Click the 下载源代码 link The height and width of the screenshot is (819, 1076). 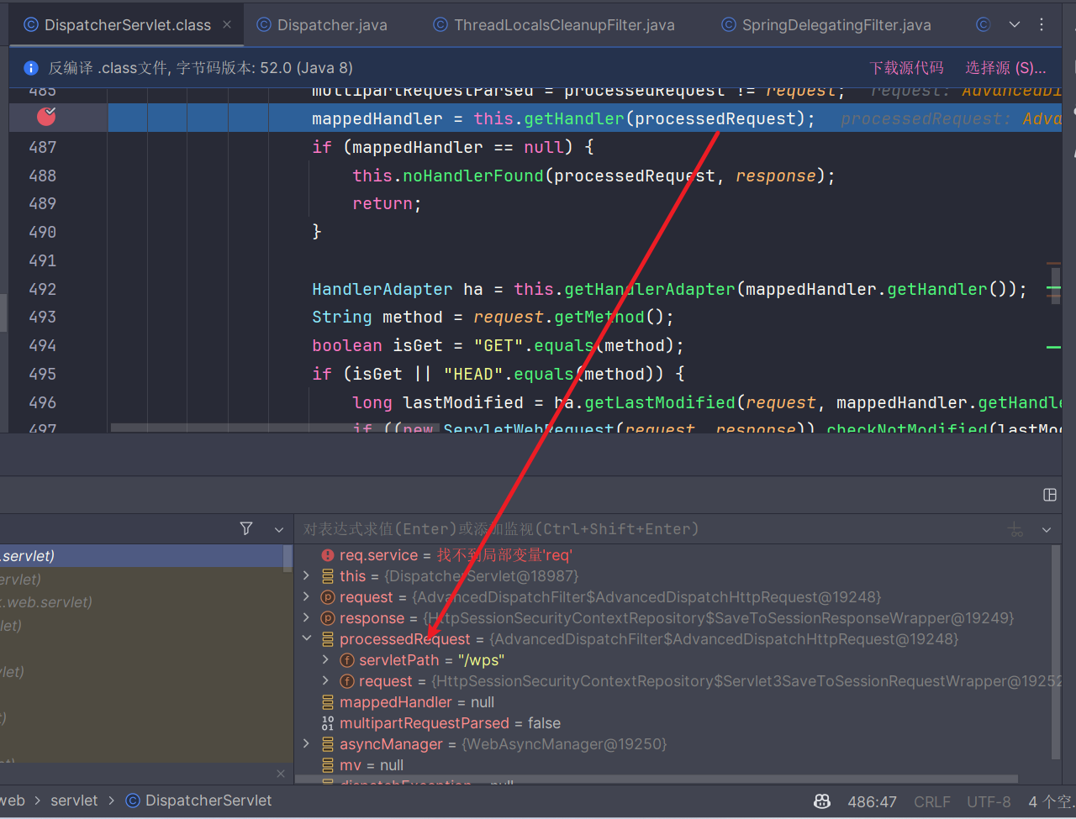click(x=906, y=68)
